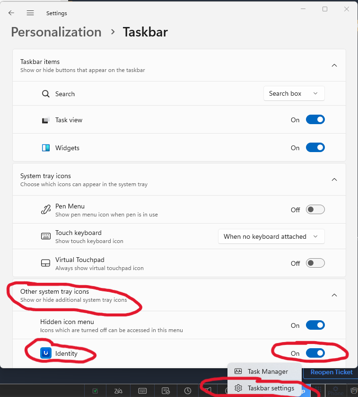Screen dimensions: 358x397
Task: Click the Identity app icon
Action: pyautogui.click(x=45, y=353)
